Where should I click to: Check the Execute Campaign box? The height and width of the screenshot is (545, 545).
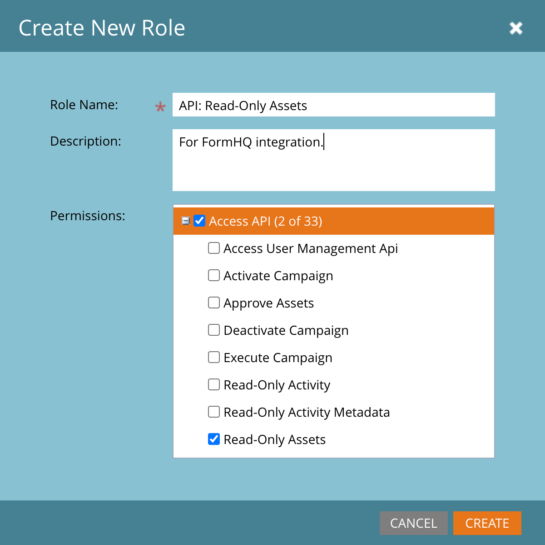pos(214,357)
